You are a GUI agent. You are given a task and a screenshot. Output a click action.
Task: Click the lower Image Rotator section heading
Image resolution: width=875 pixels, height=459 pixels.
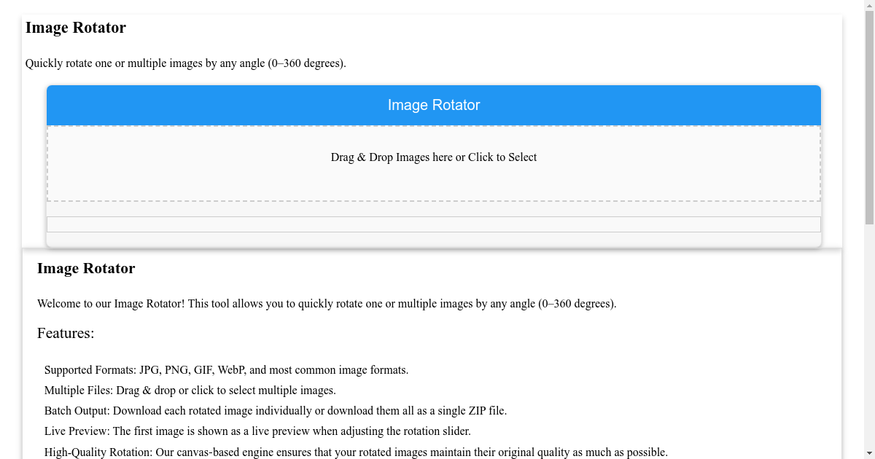pos(86,268)
